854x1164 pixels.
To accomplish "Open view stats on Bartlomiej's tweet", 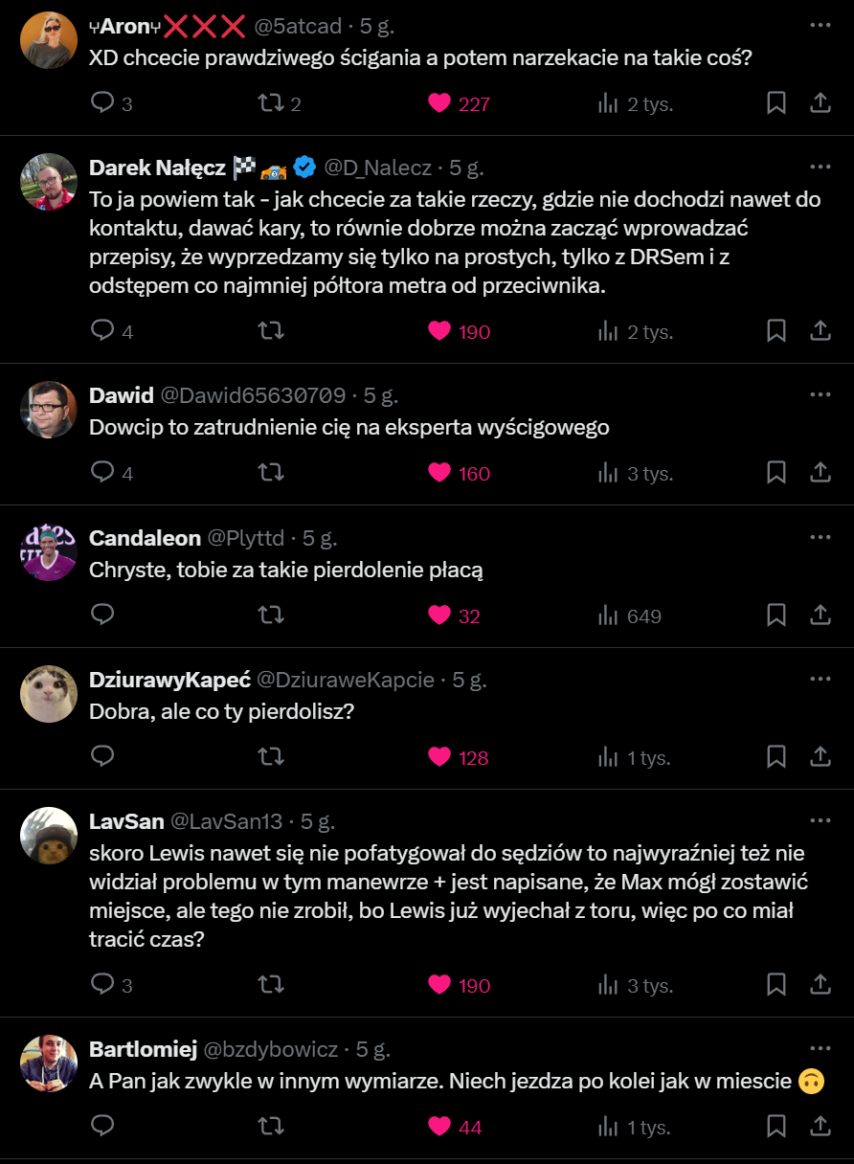I will tap(634, 1128).
